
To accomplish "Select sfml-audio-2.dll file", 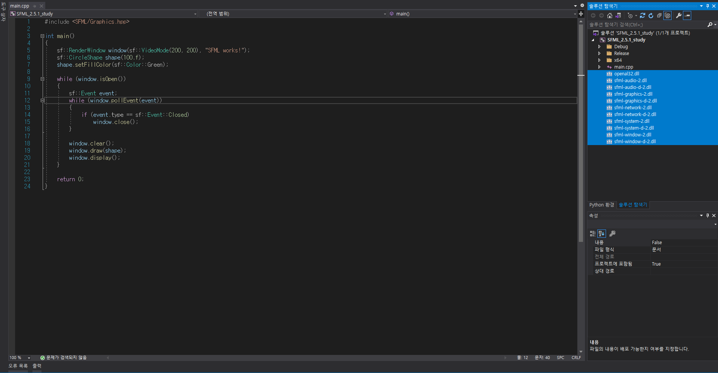I will pyautogui.click(x=630, y=81).
